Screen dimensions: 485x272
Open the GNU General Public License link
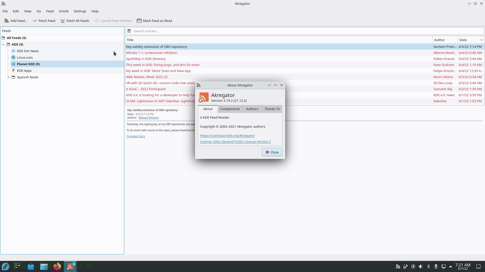(235, 142)
